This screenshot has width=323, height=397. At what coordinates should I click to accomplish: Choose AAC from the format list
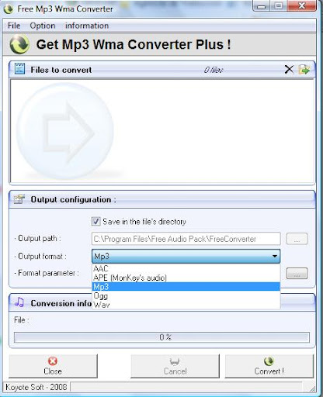[x=186, y=268]
